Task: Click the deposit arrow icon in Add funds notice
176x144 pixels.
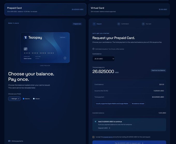Action: click(x=96, y=121)
